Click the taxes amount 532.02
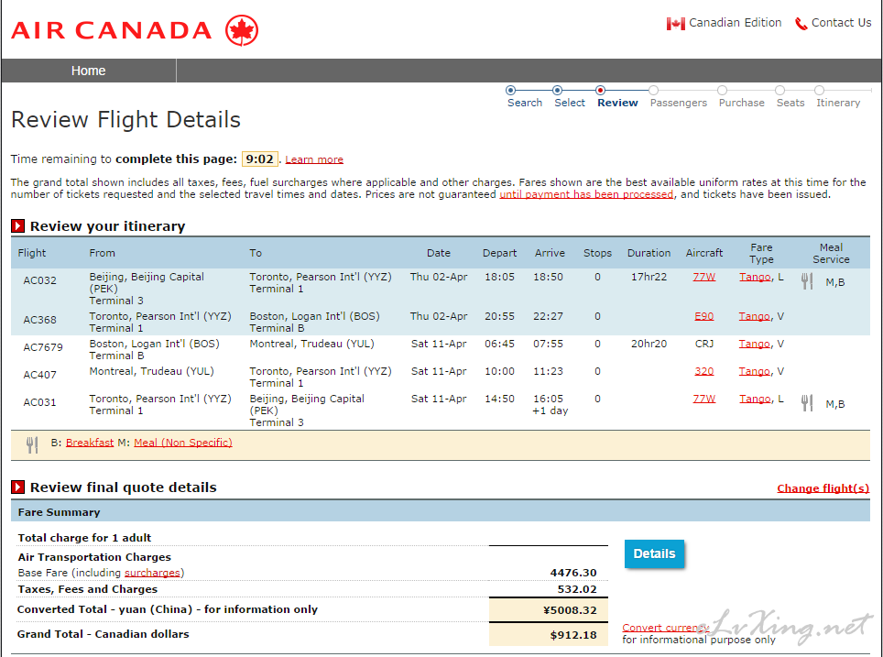 [x=577, y=589]
